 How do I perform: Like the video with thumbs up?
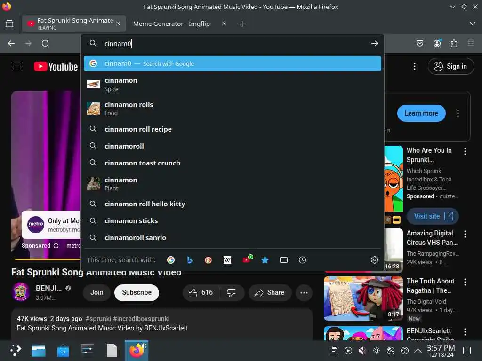tap(201, 292)
